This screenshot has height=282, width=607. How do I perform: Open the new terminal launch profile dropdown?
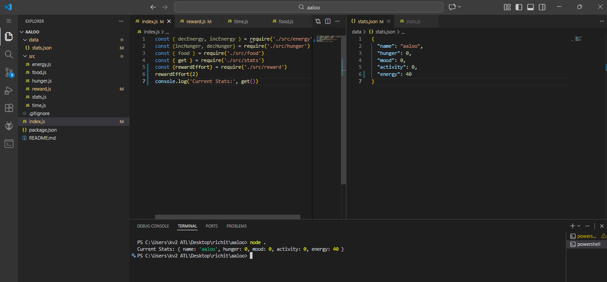pos(579,226)
